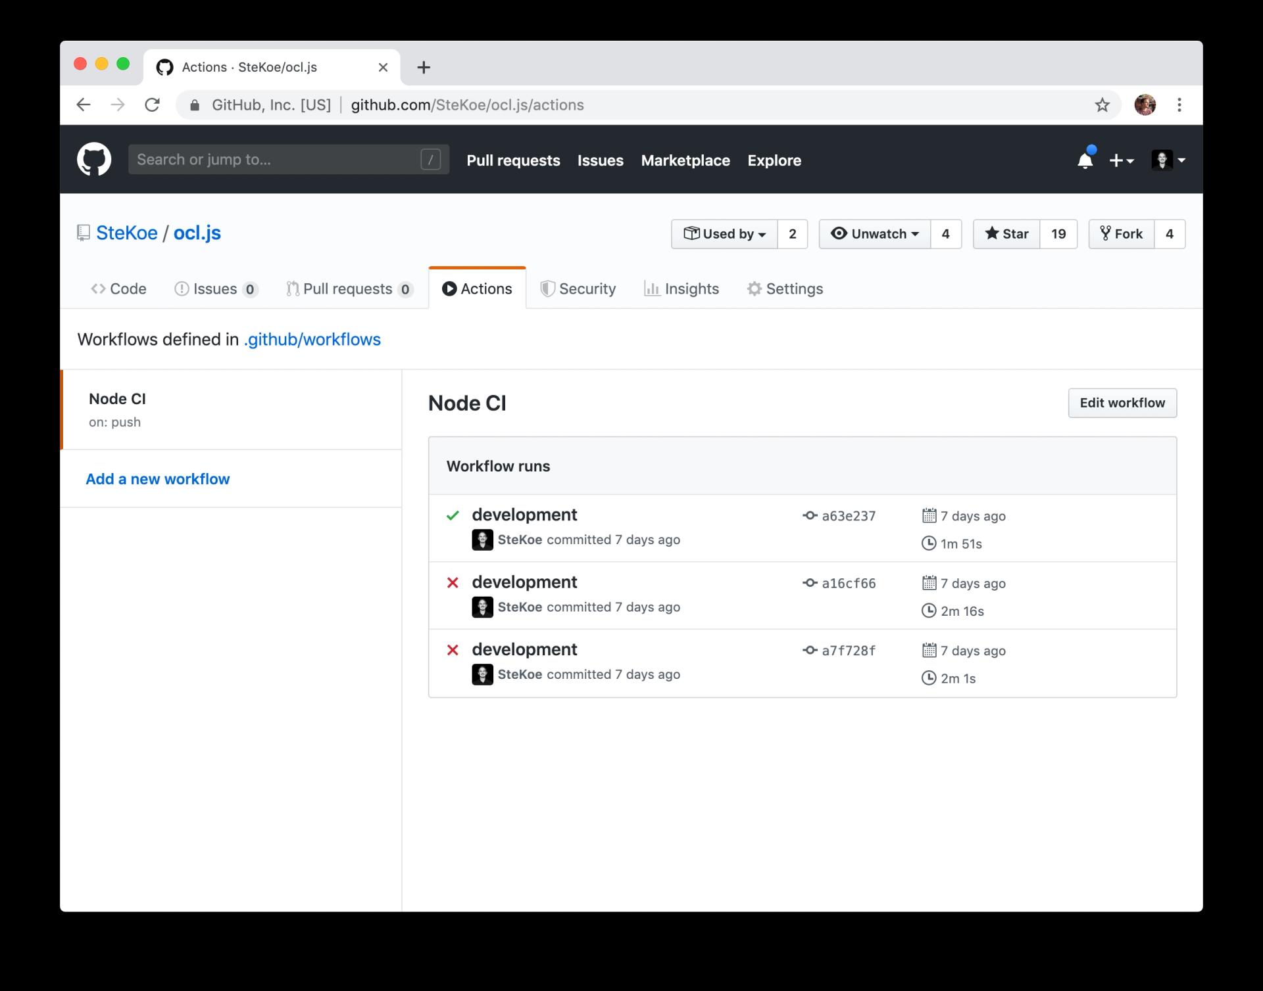Expand the Used by dropdown
The width and height of the screenshot is (1263, 991).
pyautogui.click(x=724, y=234)
